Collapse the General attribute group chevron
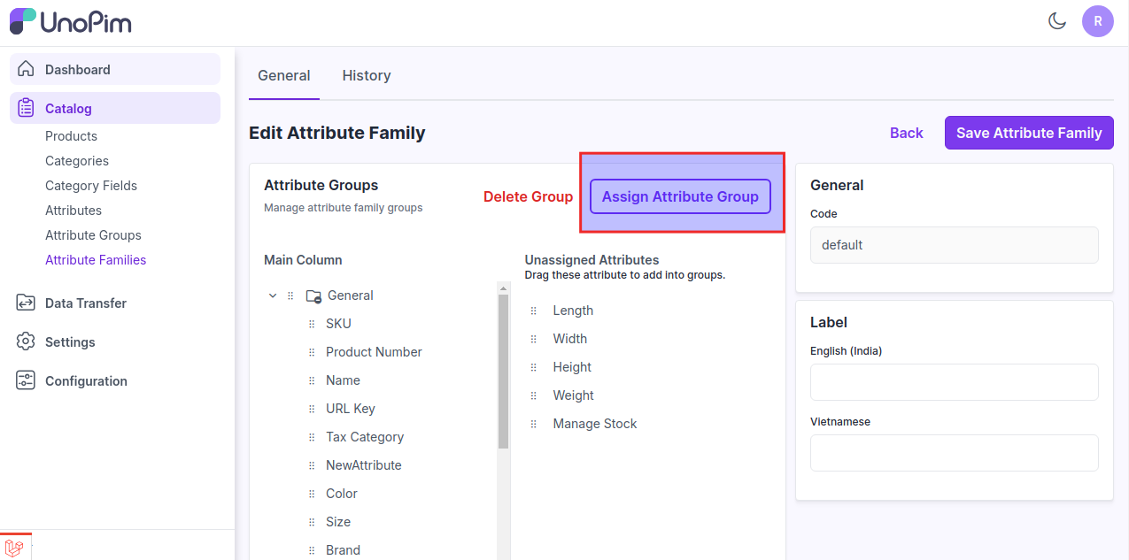Image resolution: width=1129 pixels, height=560 pixels. point(272,295)
